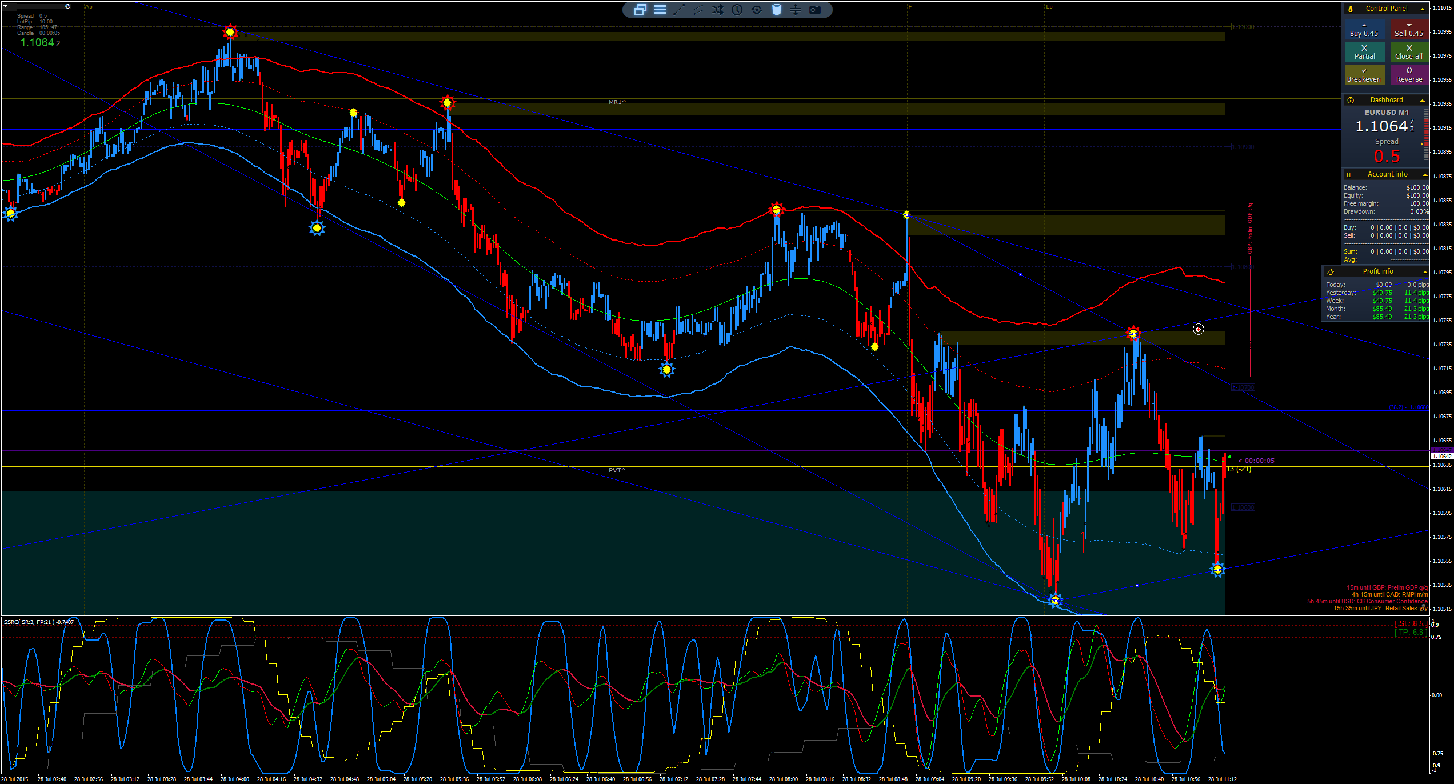Image resolution: width=1454 pixels, height=784 pixels.
Task: Click the three-line list menu icon
Action: pos(660,10)
